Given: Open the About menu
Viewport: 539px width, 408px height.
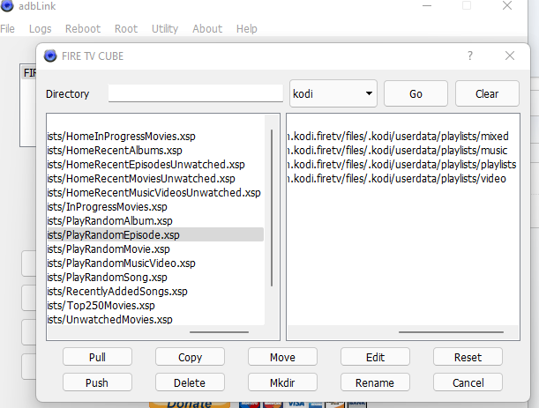Looking at the screenshot, I should point(207,29).
